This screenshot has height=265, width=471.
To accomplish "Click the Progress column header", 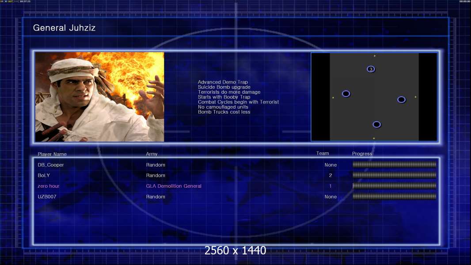I will point(362,154).
